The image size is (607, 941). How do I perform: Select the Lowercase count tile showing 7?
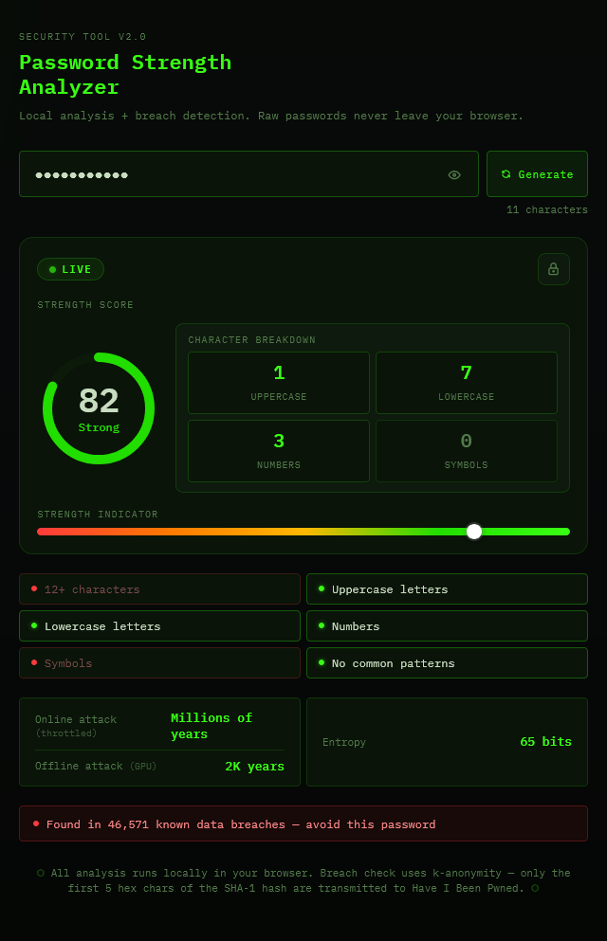[466, 382]
